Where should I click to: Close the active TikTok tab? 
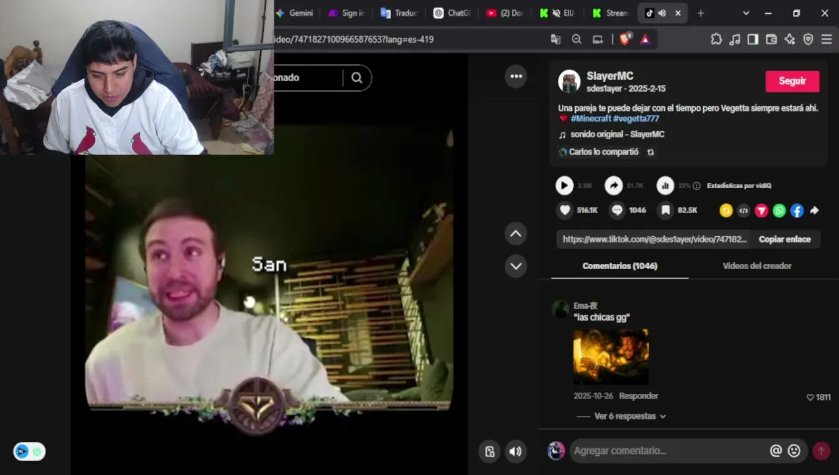677,13
